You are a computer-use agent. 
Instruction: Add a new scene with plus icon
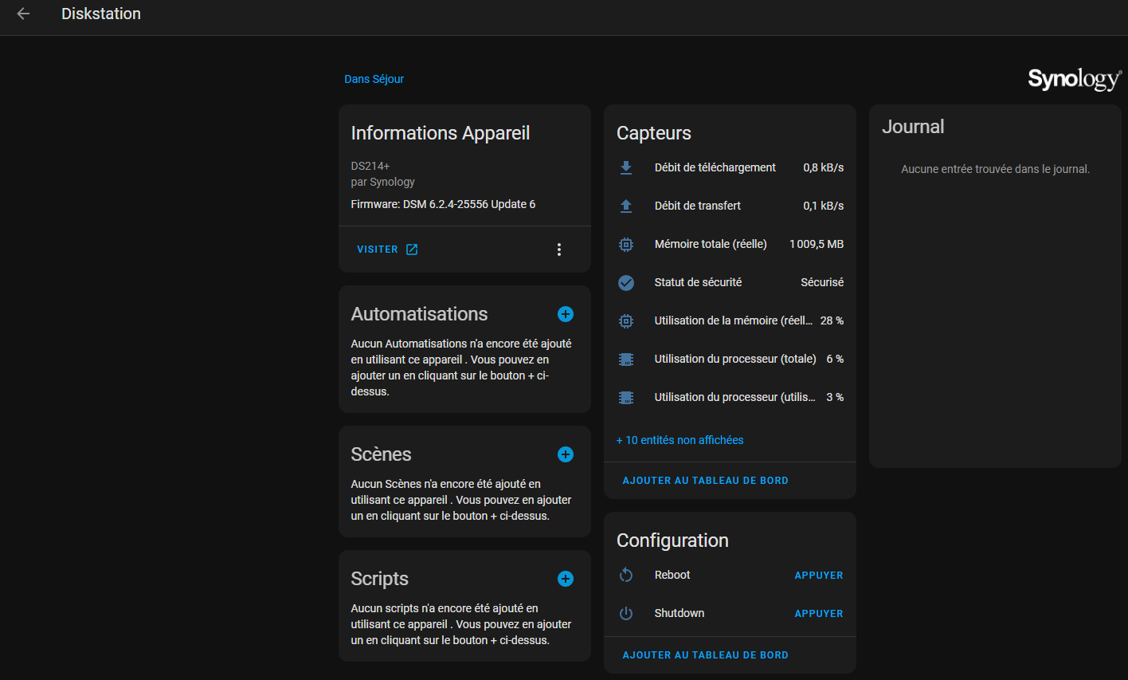click(566, 454)
